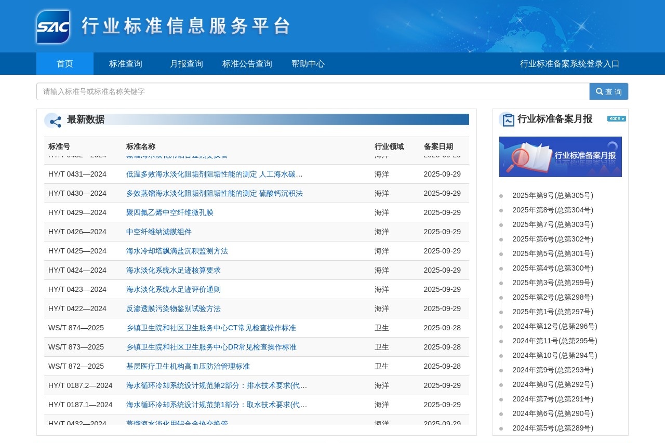The height and width of the screenshot is (443, 665).
Task: Click the MORE button in monthly report panel
Action: click(x=616, y=119)
